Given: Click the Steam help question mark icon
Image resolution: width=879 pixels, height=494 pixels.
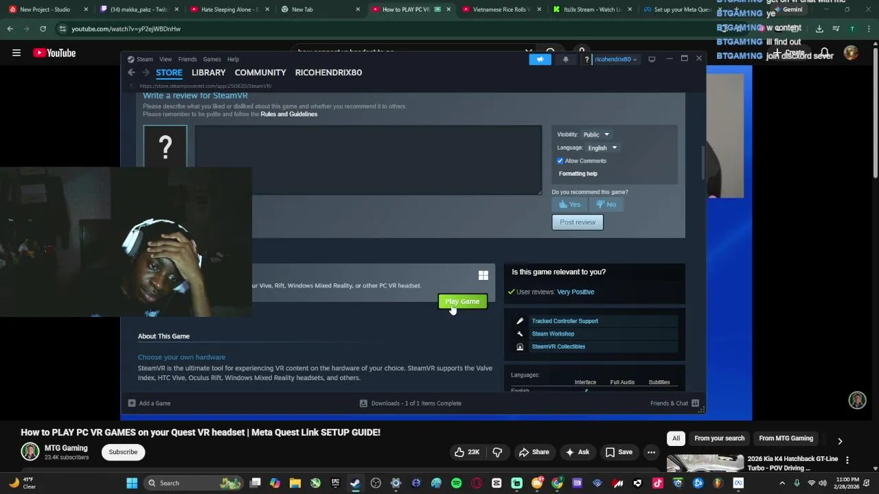Looking at the screenshot, I should pos(586,60).
